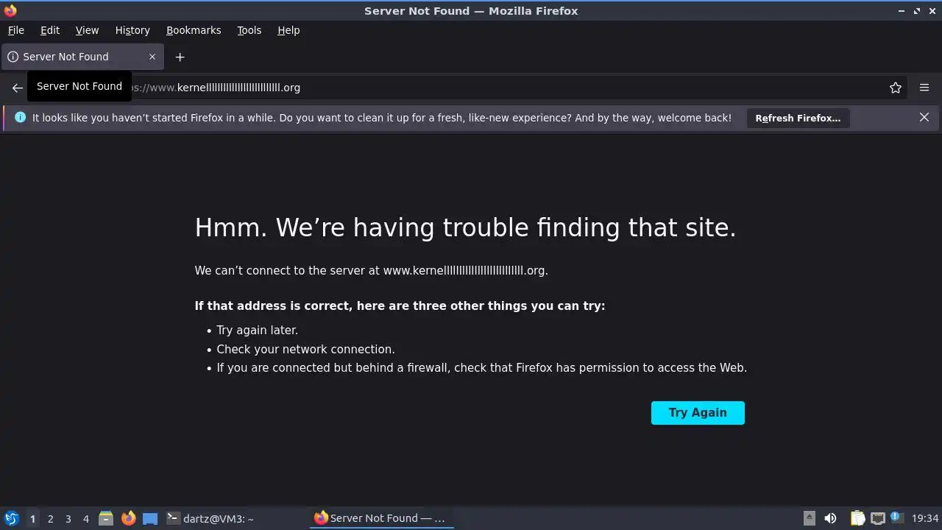Screen dimensions: 942x530
Task: Open the Firefox hamburger application menu
Action: (x=924, y=88)
